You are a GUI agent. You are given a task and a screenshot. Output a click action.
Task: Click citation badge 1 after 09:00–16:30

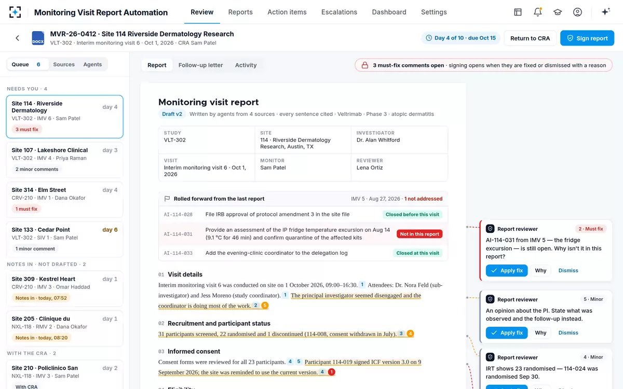pos(362,285)
